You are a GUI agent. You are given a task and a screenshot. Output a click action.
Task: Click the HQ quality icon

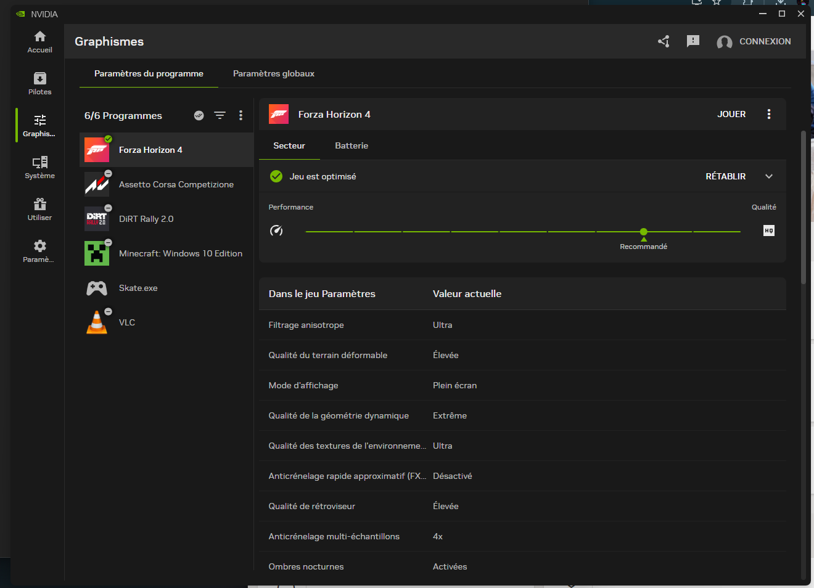[769, 231]
